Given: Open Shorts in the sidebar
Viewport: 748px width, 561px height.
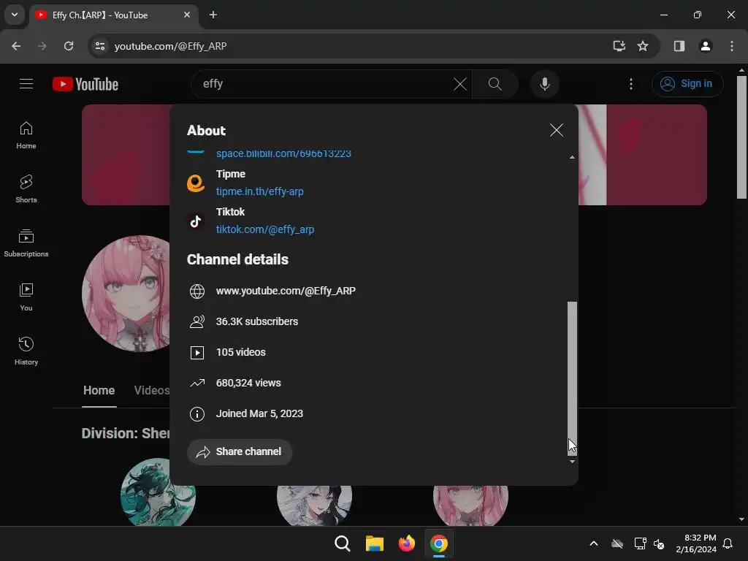Looking at the screenshot, I should [26, 189].
